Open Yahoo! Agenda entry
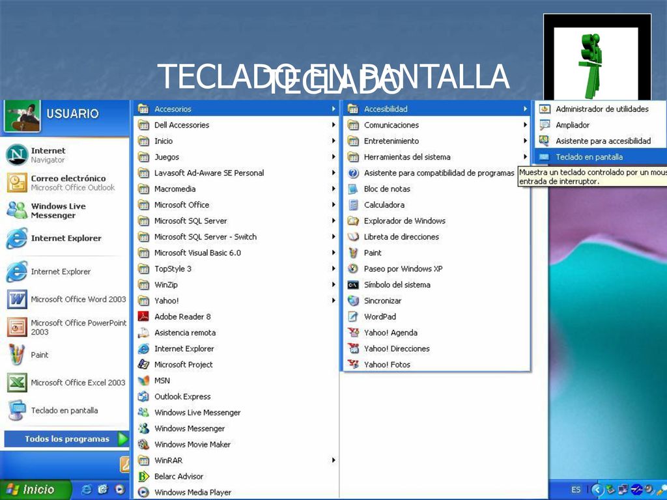This screenshot has width=667, height=500. coord(437,333)
